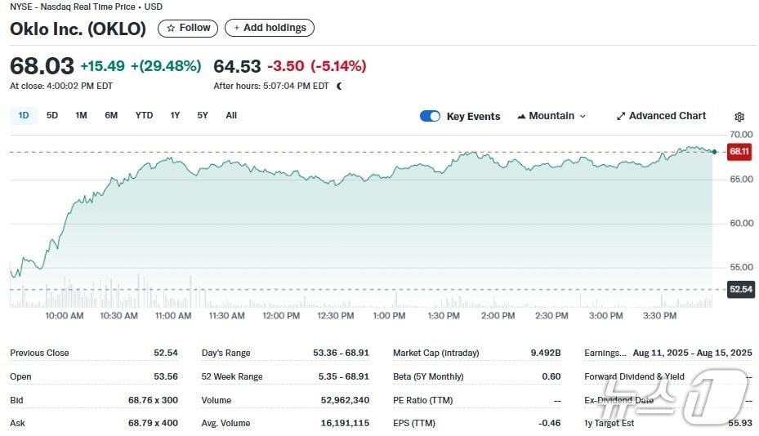
Task: Select the 1D time range tab
Action: coord(24,115)
